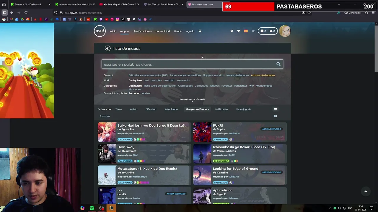Select osu!taiko mode filter

[x=156, y=80]
